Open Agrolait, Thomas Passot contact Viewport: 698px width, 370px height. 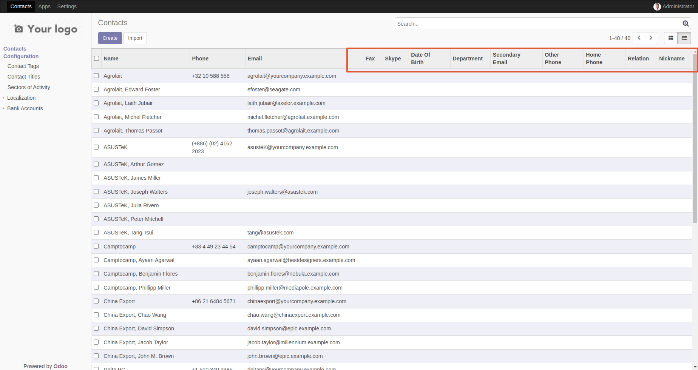point(133,131)
